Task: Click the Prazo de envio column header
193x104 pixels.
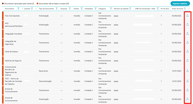Action: (x=177, y=9)
